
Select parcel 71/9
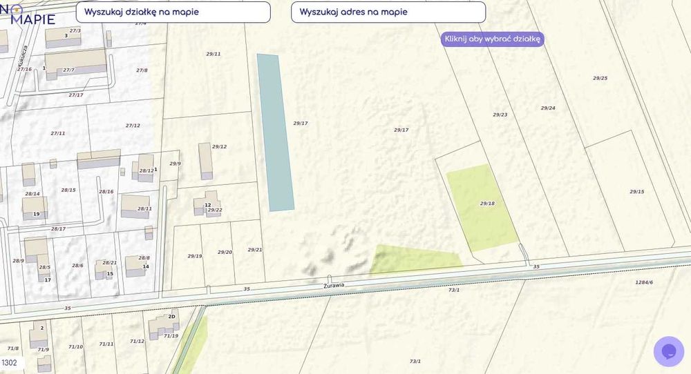(x=43, y=350)
